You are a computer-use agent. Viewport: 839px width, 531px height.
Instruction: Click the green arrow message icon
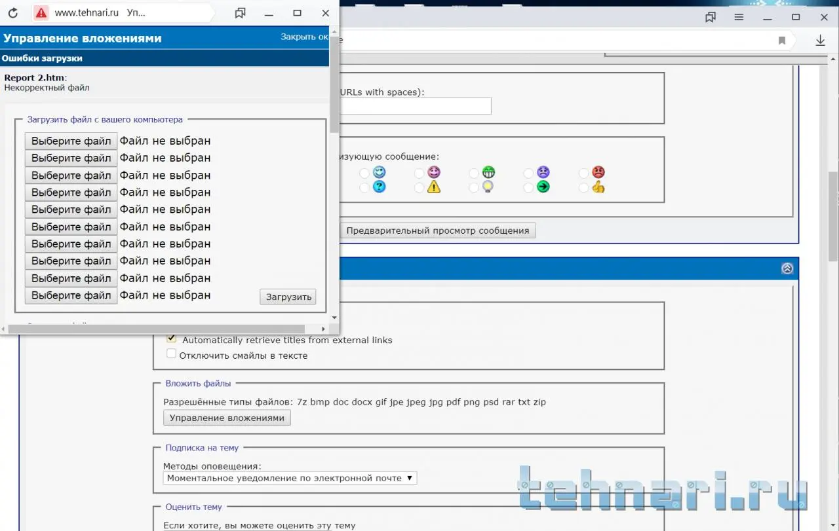pos(543,187)
